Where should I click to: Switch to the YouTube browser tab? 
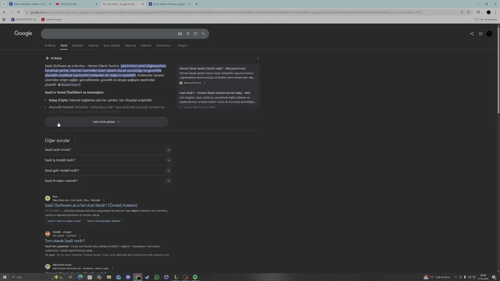pos(76,4)
